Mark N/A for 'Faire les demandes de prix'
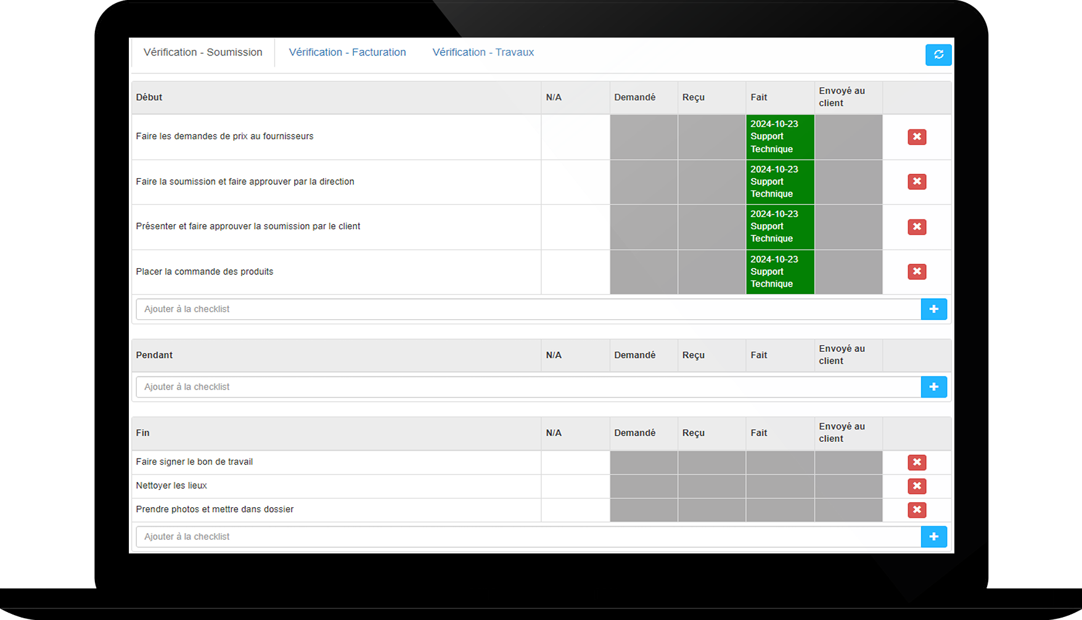 [x=575, y=137]
